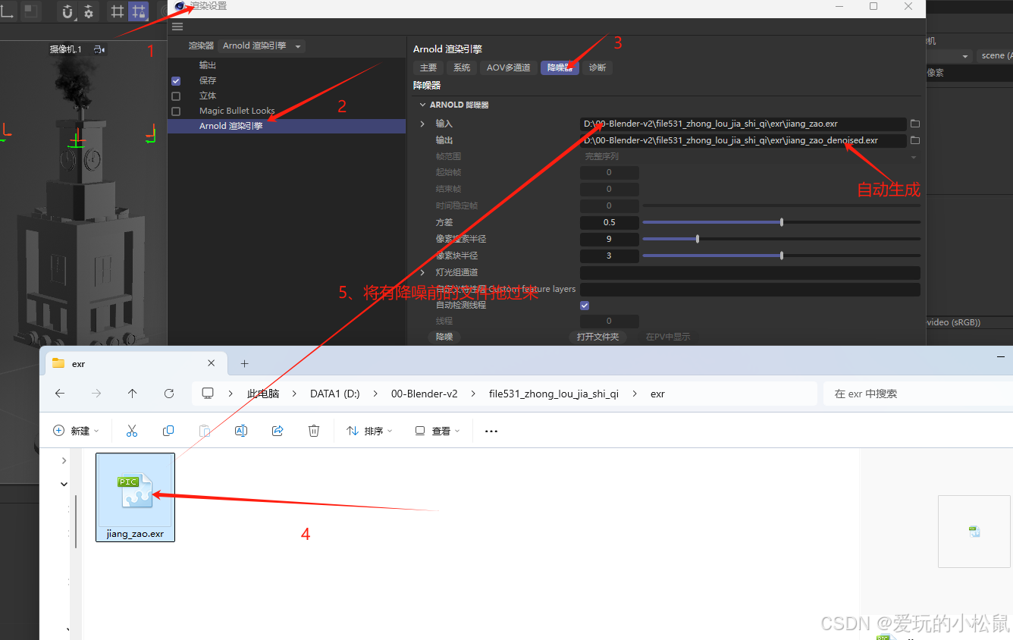The height and width of the screenshot is (640, 1013).
Task: Click the 降噪 button
Action: (x=444, y=337)
